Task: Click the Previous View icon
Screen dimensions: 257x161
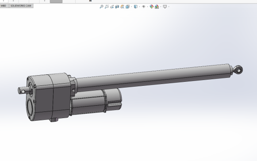Action: pyautogui.click(x=112, y=7)
